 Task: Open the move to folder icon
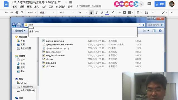tap(71, 2)
